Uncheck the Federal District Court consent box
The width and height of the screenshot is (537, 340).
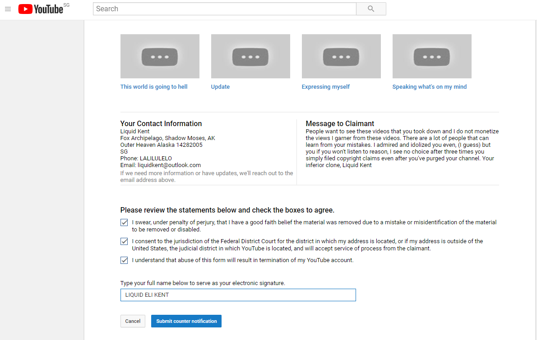point(124,241)
